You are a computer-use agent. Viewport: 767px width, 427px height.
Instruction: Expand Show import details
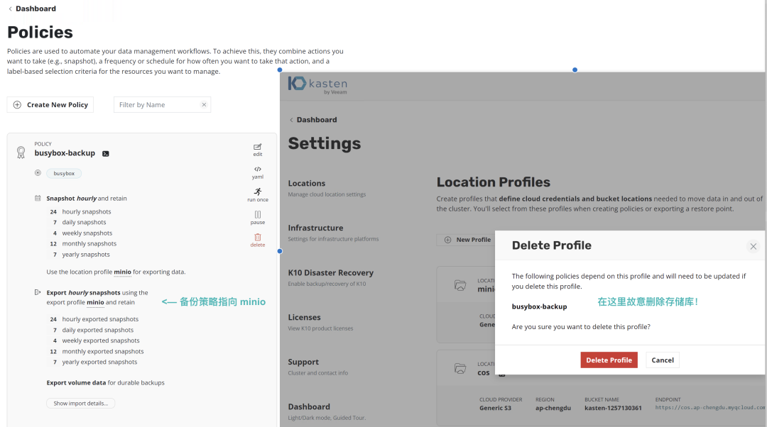[x=81, y=403]
